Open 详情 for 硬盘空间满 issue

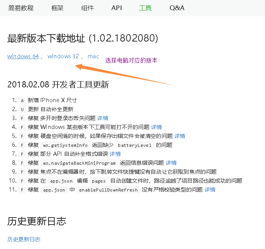(x=180, y=136)
